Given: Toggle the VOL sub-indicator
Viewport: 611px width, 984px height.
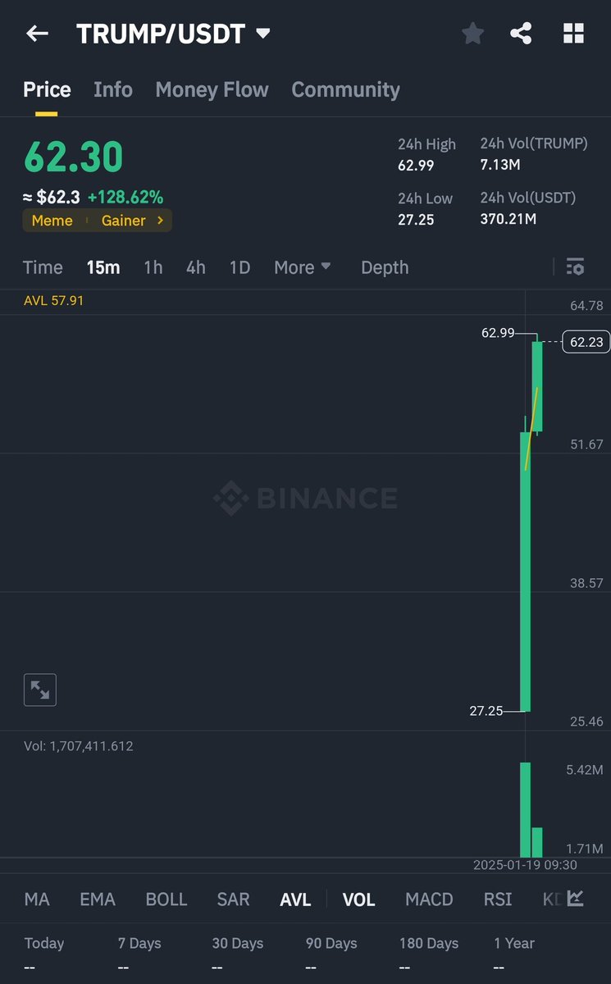Looking at the screenshot, I should click(358, 900).
